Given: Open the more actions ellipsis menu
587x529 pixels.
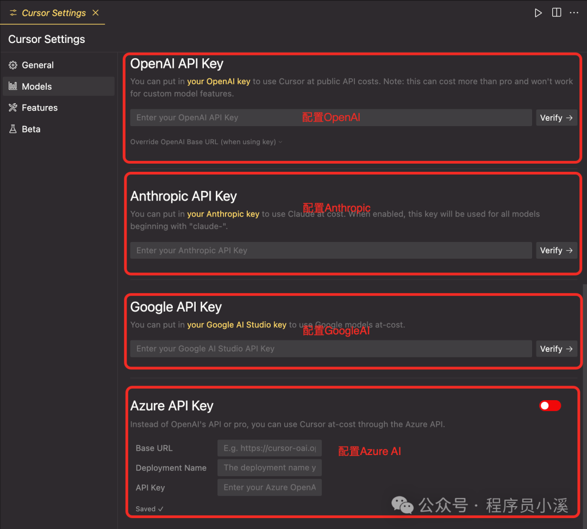Looking at the screenshot, I should (574, 13).
